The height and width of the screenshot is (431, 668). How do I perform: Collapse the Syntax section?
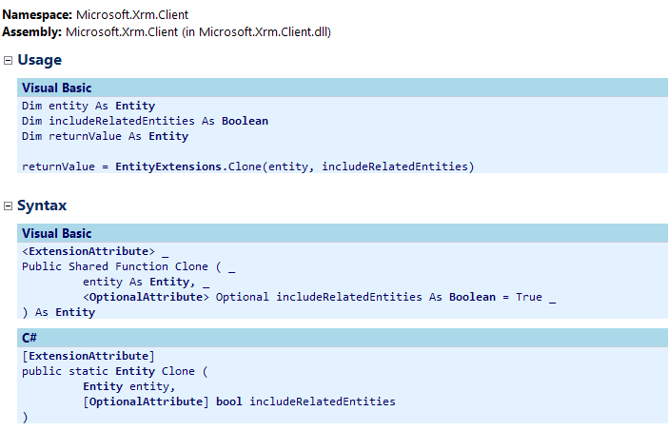tap(8, 206)
